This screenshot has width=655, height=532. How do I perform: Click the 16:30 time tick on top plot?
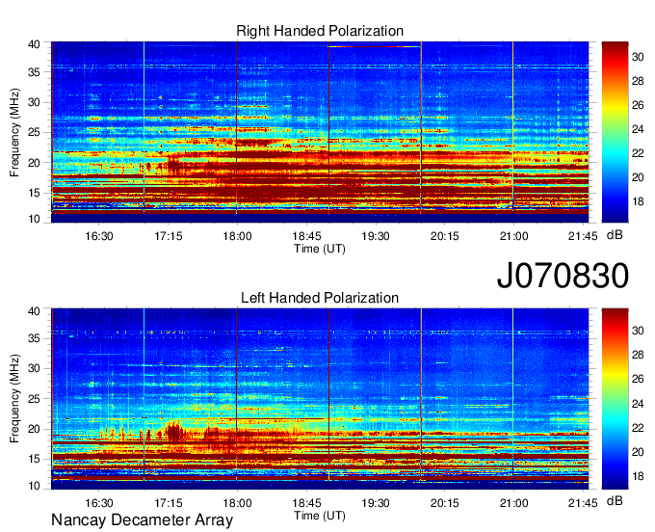click(99, 236)
